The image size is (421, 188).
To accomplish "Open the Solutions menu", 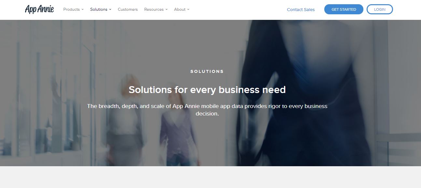I will [101, 9].
